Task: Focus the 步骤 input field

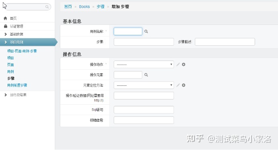Action: [x=144, y=42]
